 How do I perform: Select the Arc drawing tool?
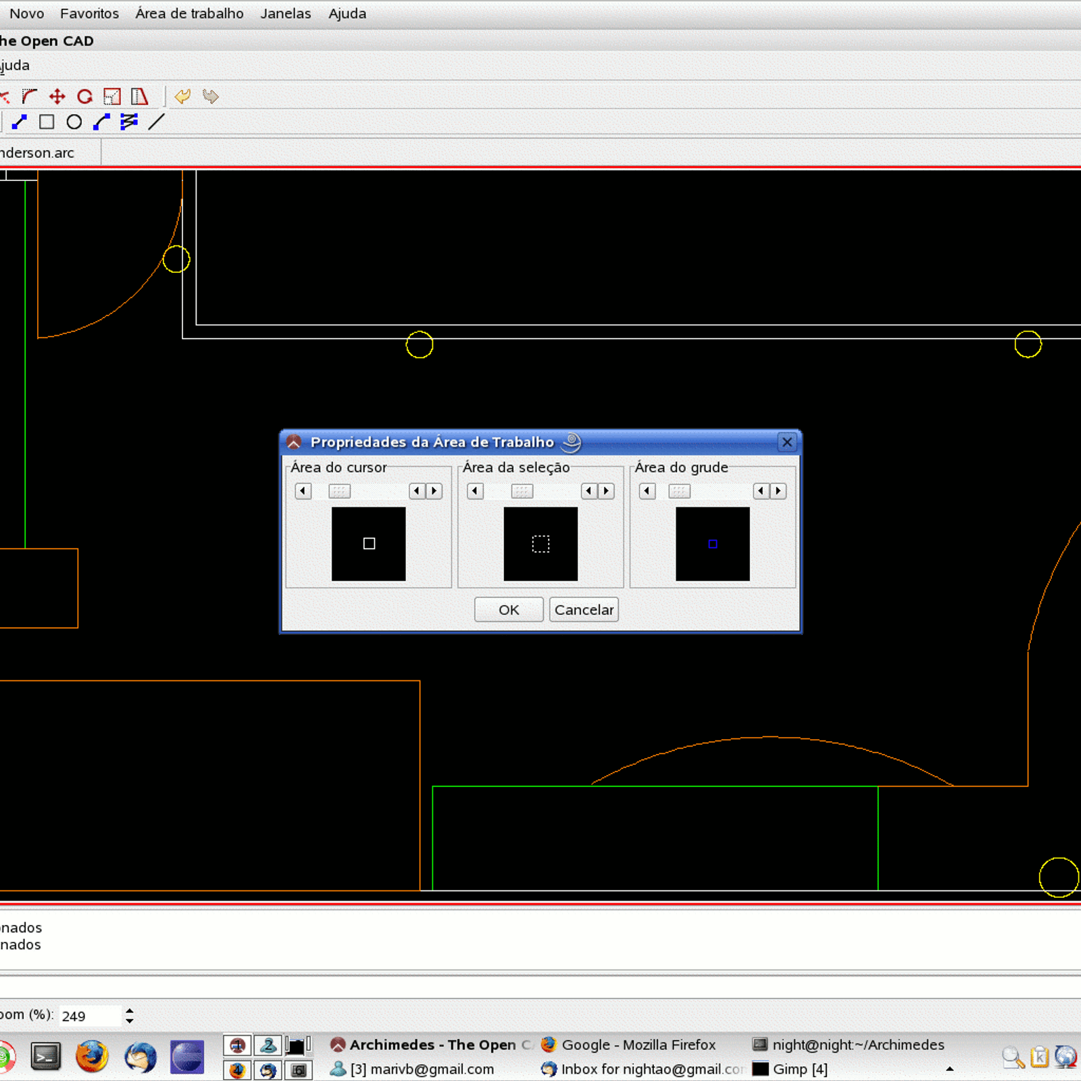[x=101, y=122]
